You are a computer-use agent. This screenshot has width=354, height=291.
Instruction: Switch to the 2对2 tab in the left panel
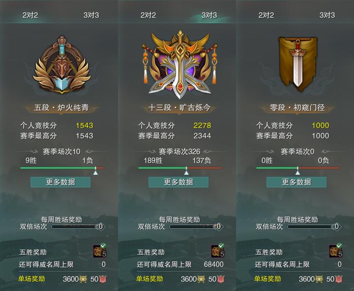point(30,15)
